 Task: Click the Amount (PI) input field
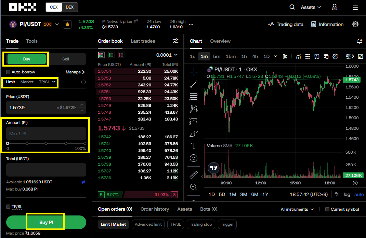coord(46,134)
